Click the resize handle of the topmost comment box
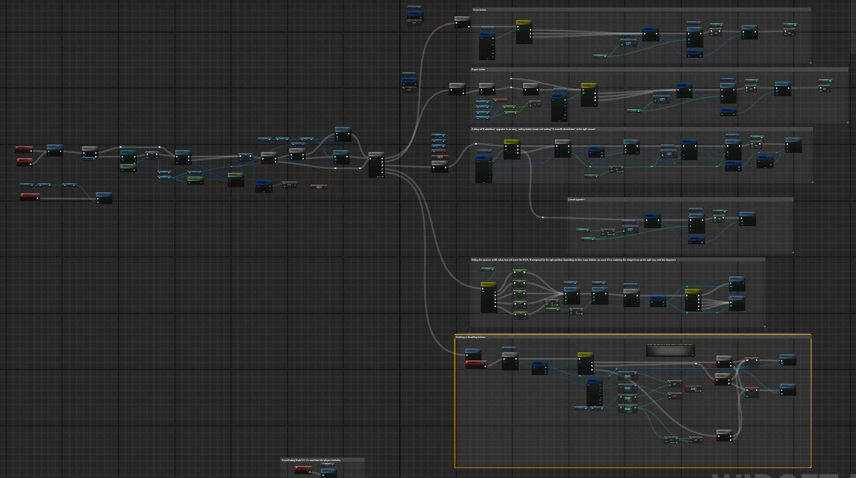This screenshot has width=856, height=478. 810,62
